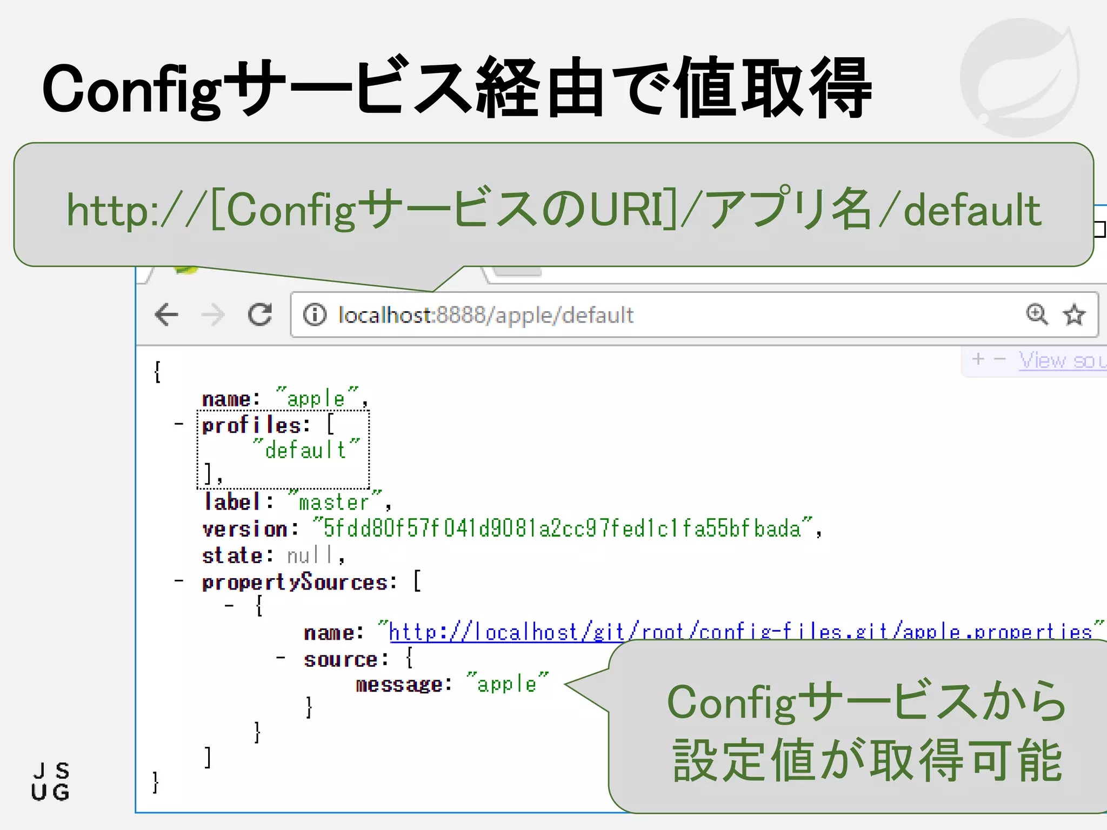Reload the page with refresh icon
This screenshot has height=830, width=1107.
click(260, 314)
